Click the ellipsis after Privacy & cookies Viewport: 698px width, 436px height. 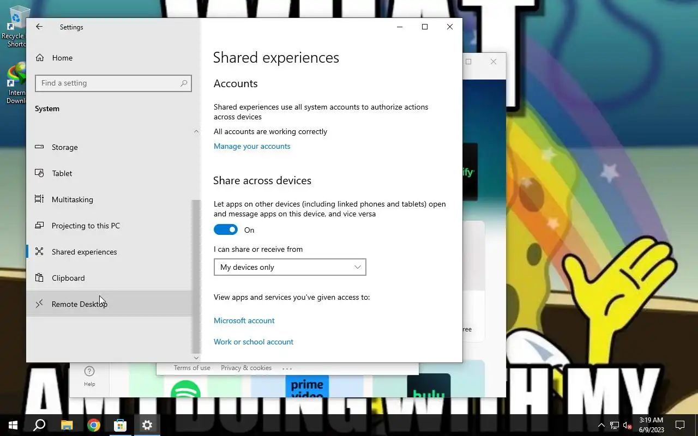coord(287,368)
